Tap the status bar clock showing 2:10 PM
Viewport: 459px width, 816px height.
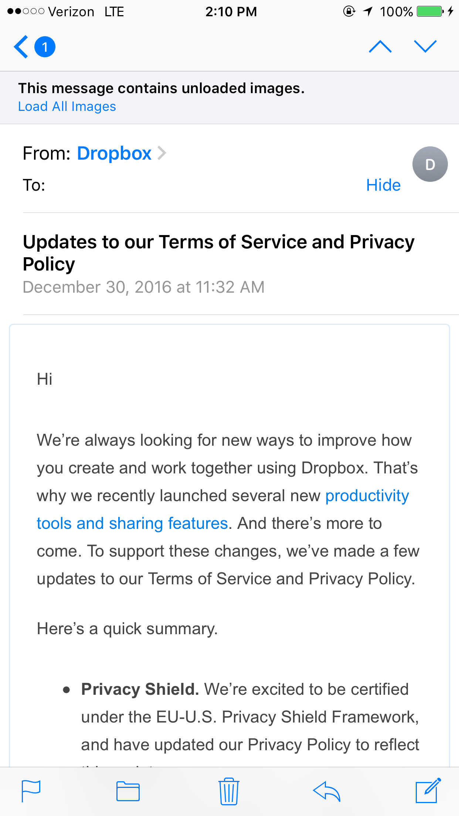(231, 12)
